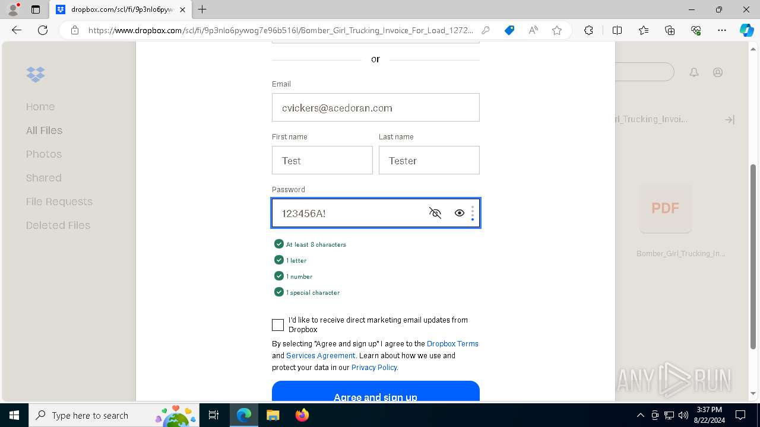The height and width of the screenshot is (427, 760).
Task: Open password field vertical dots menu
Action: point(473,213)
